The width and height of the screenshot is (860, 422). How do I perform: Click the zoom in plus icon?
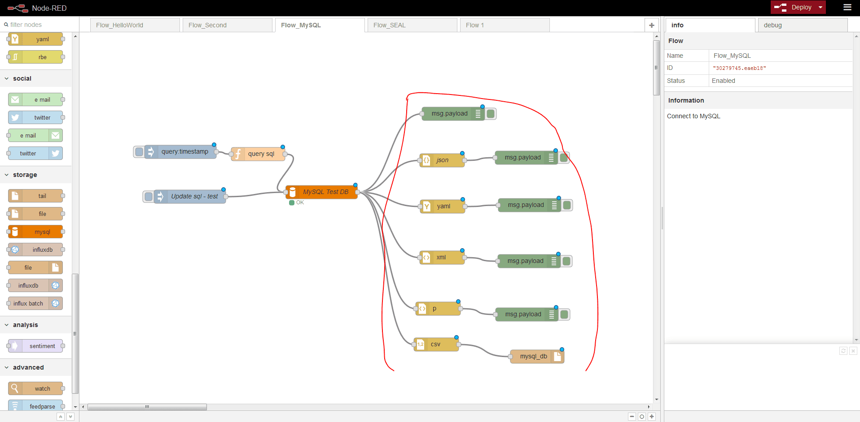(x=652, y=417)
